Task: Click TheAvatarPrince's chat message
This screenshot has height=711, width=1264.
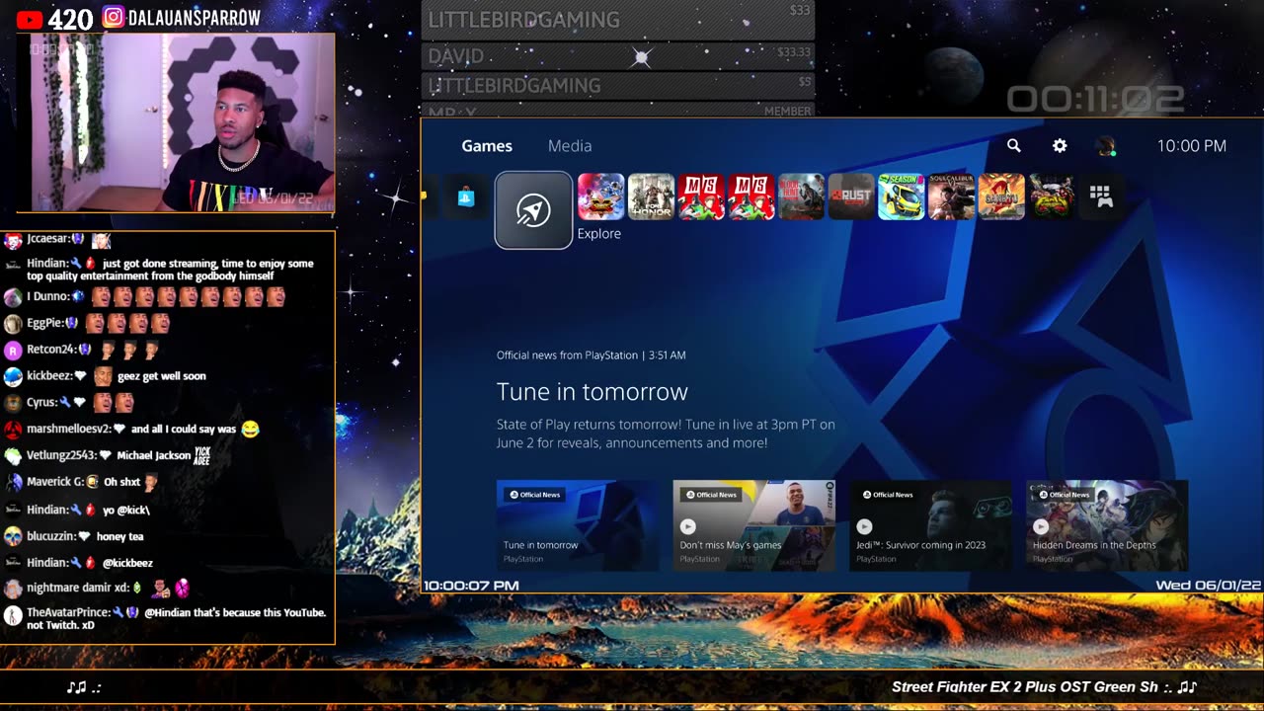Action: [x=165, y=618]
